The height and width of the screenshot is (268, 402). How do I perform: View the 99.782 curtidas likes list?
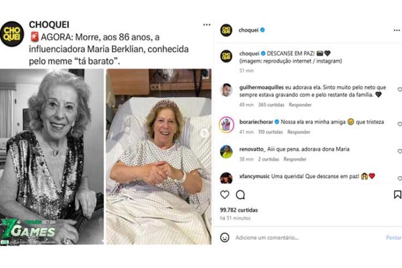(x=239, y=210)
